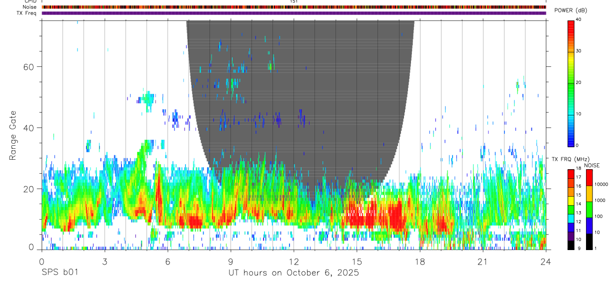Click the CPID value 151 label
This screenshot has width=614, height=283.
tap(293, 1)
